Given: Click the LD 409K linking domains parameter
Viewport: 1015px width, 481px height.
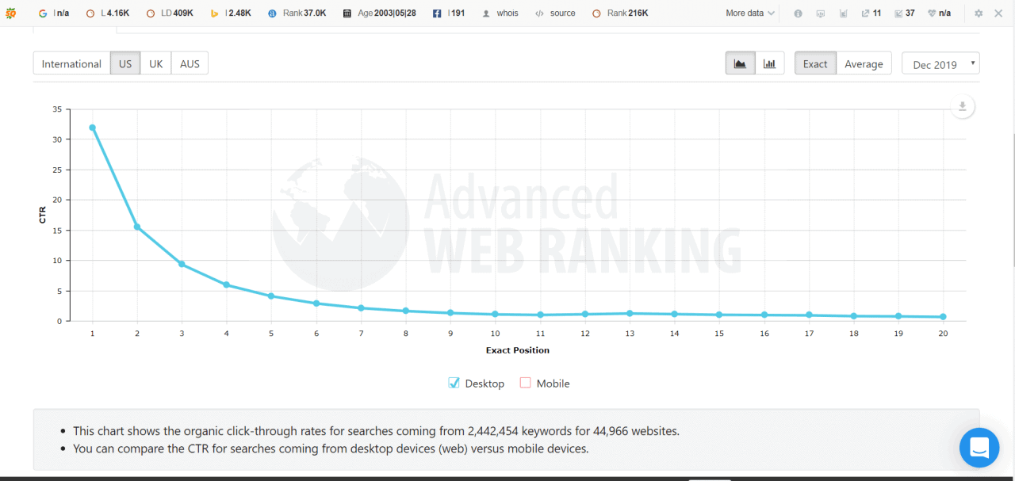Looking at the screenshot, I should tap(170, 13).
